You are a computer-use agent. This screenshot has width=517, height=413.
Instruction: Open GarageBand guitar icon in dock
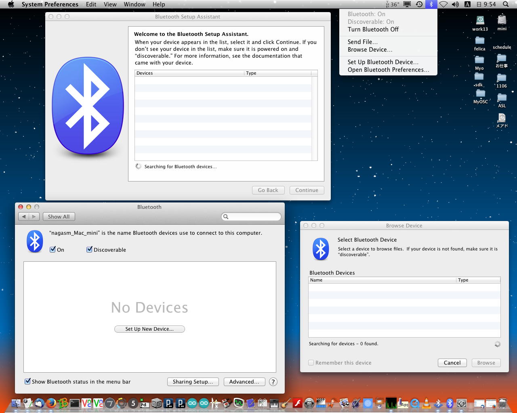tap(286, 403)
